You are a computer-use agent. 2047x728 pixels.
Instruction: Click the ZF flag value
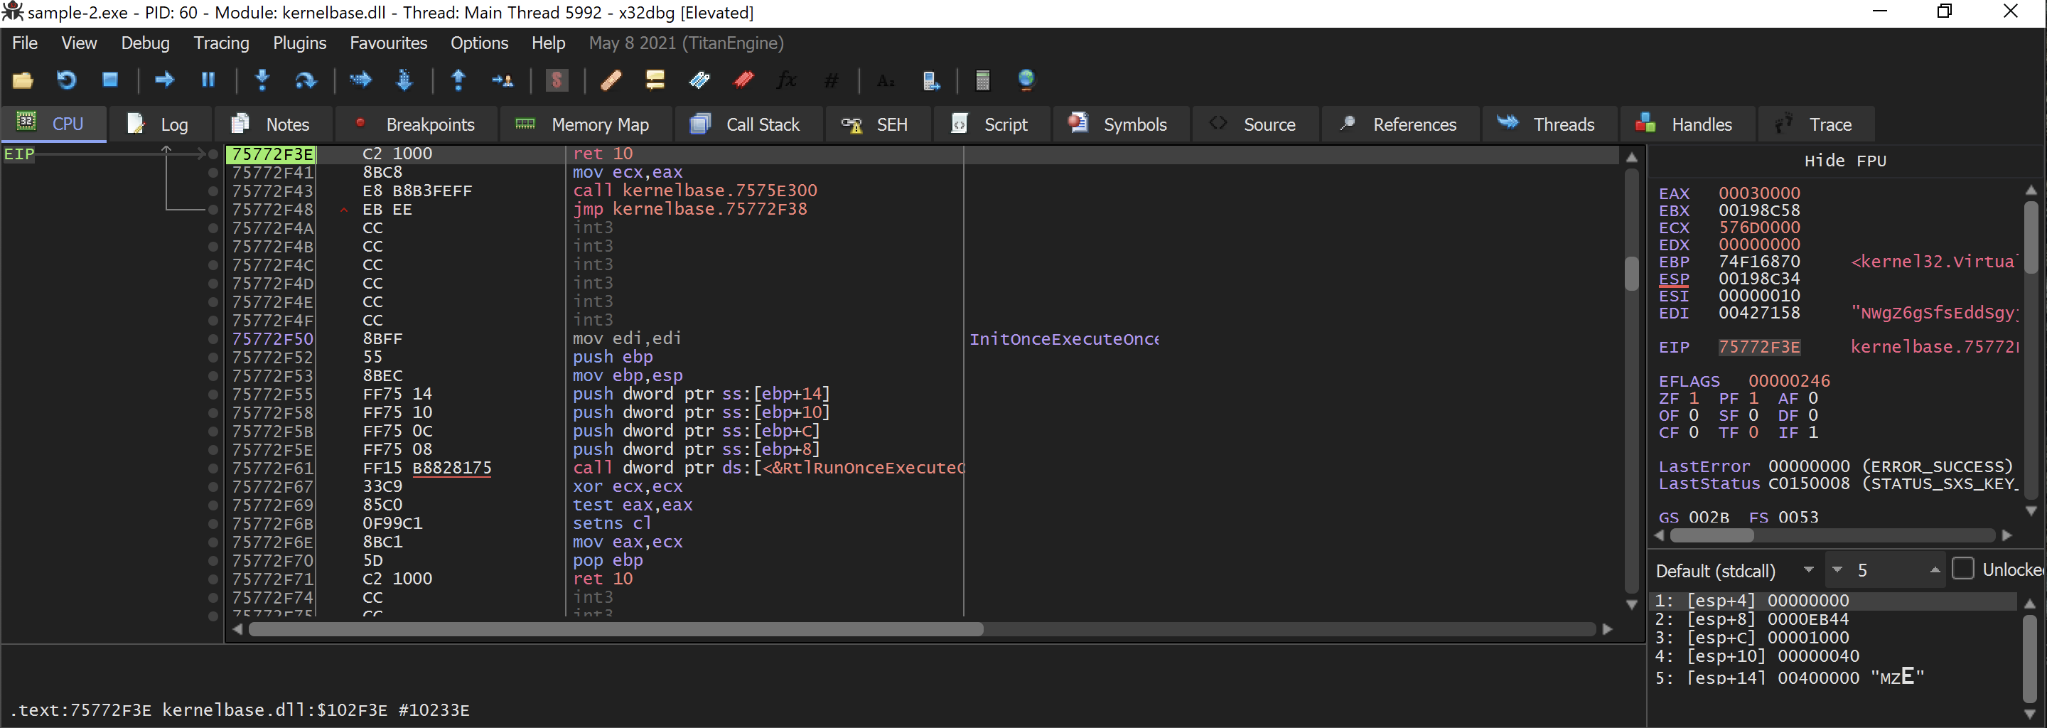point(1693,399)
